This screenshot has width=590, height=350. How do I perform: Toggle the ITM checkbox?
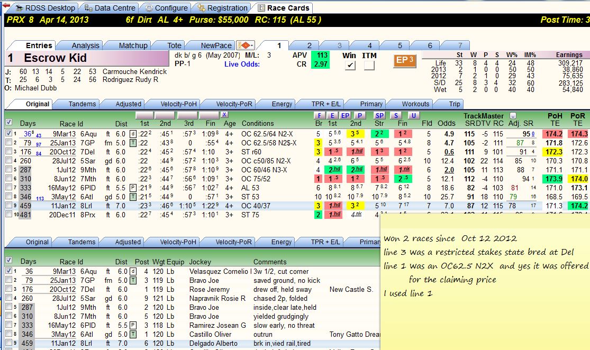[369, 65]
